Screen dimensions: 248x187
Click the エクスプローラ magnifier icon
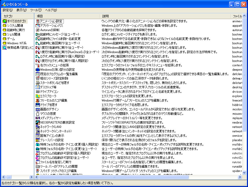37,96
